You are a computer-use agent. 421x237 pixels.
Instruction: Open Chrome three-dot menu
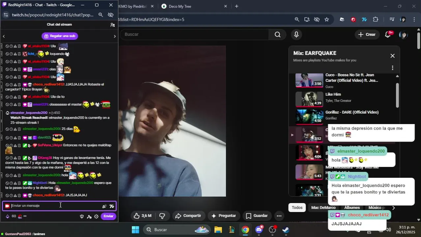click(414, 19)
